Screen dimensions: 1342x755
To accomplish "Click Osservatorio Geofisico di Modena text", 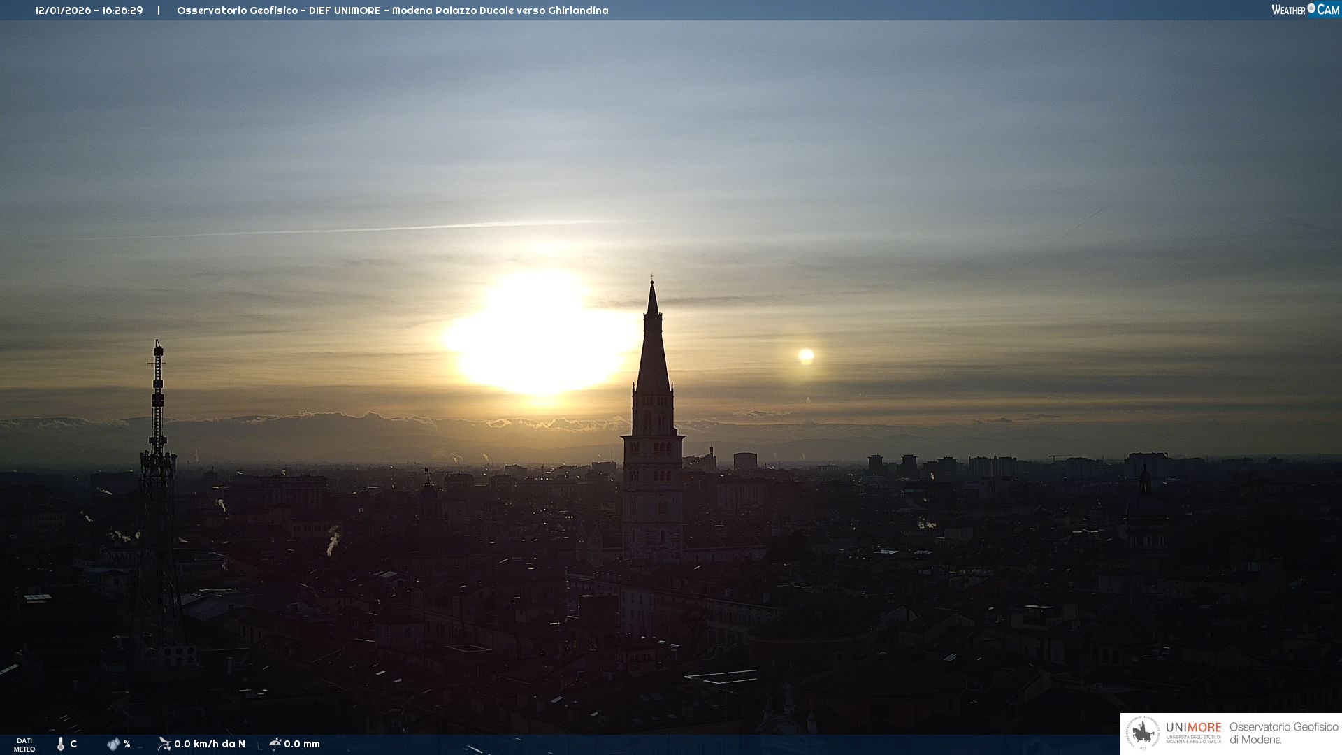I will [1283, 733].
